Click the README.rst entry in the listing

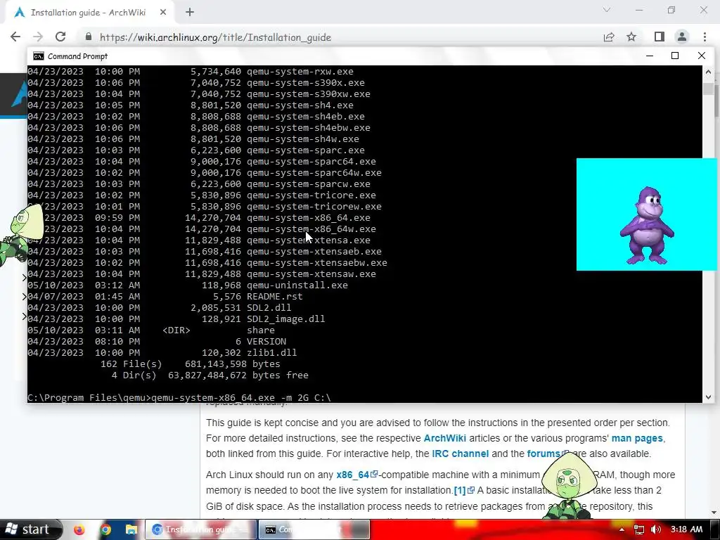tap(275, 297)
